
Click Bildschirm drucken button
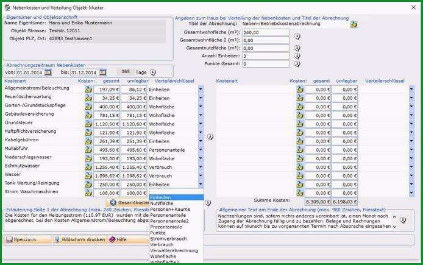[x=80, y=239]
